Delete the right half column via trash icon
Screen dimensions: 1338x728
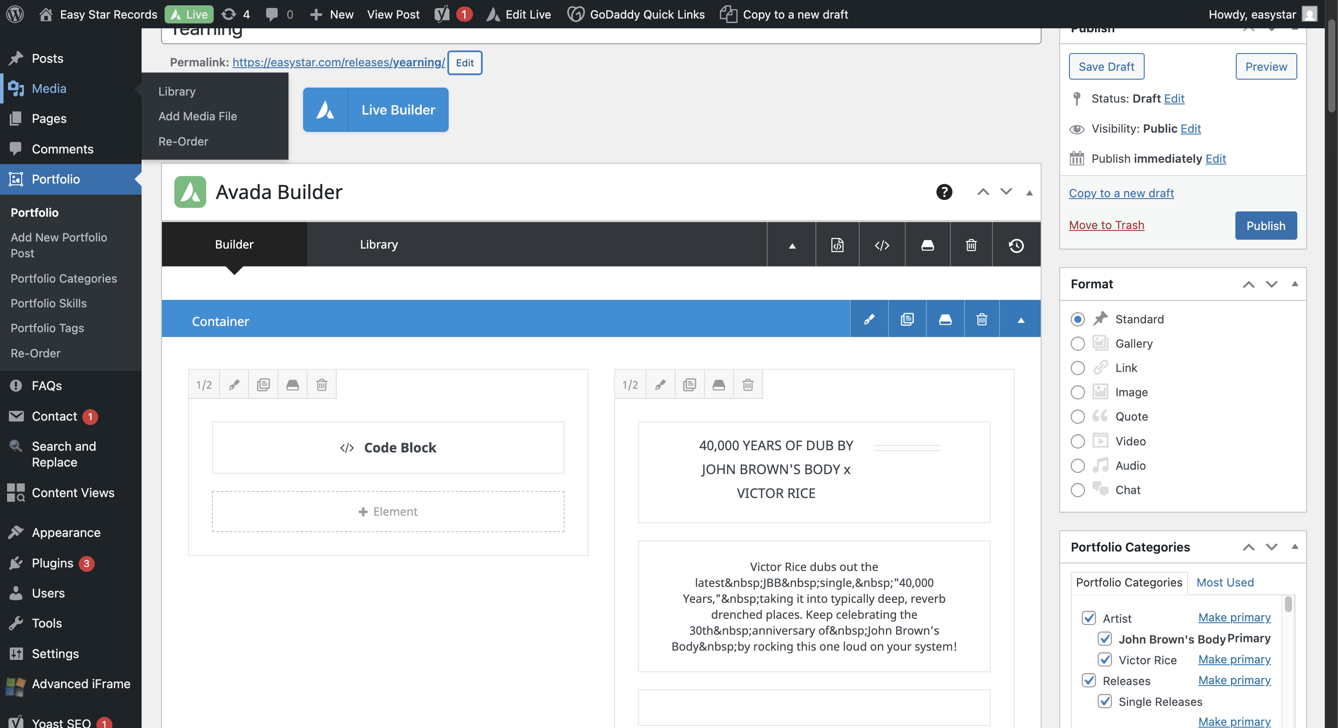(x=747, y=385)
